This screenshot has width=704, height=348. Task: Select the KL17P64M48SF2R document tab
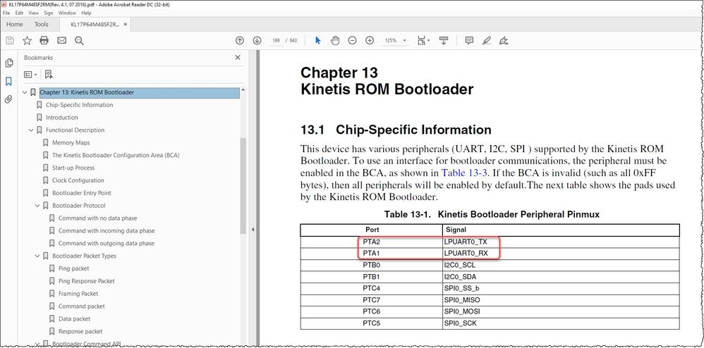click(95, 24)
